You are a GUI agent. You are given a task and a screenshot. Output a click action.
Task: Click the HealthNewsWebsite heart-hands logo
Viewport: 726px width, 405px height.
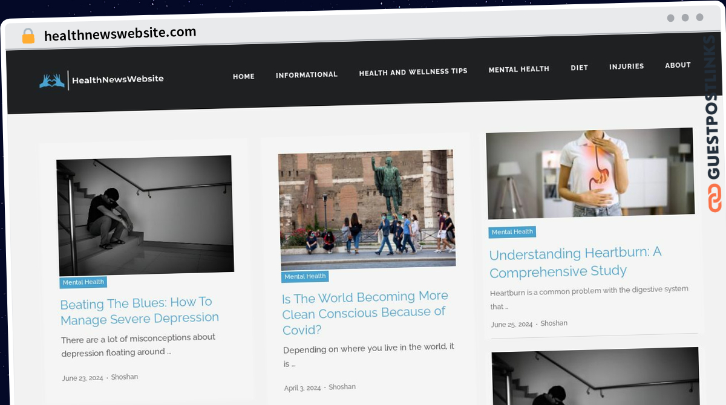pyautogui.click(x=52, y=80)
